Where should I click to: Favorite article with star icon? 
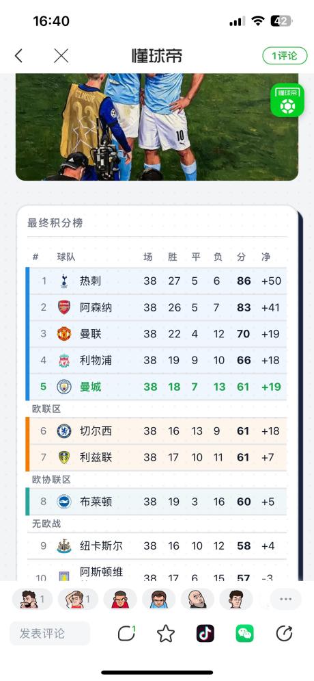[x=165, y=634]
